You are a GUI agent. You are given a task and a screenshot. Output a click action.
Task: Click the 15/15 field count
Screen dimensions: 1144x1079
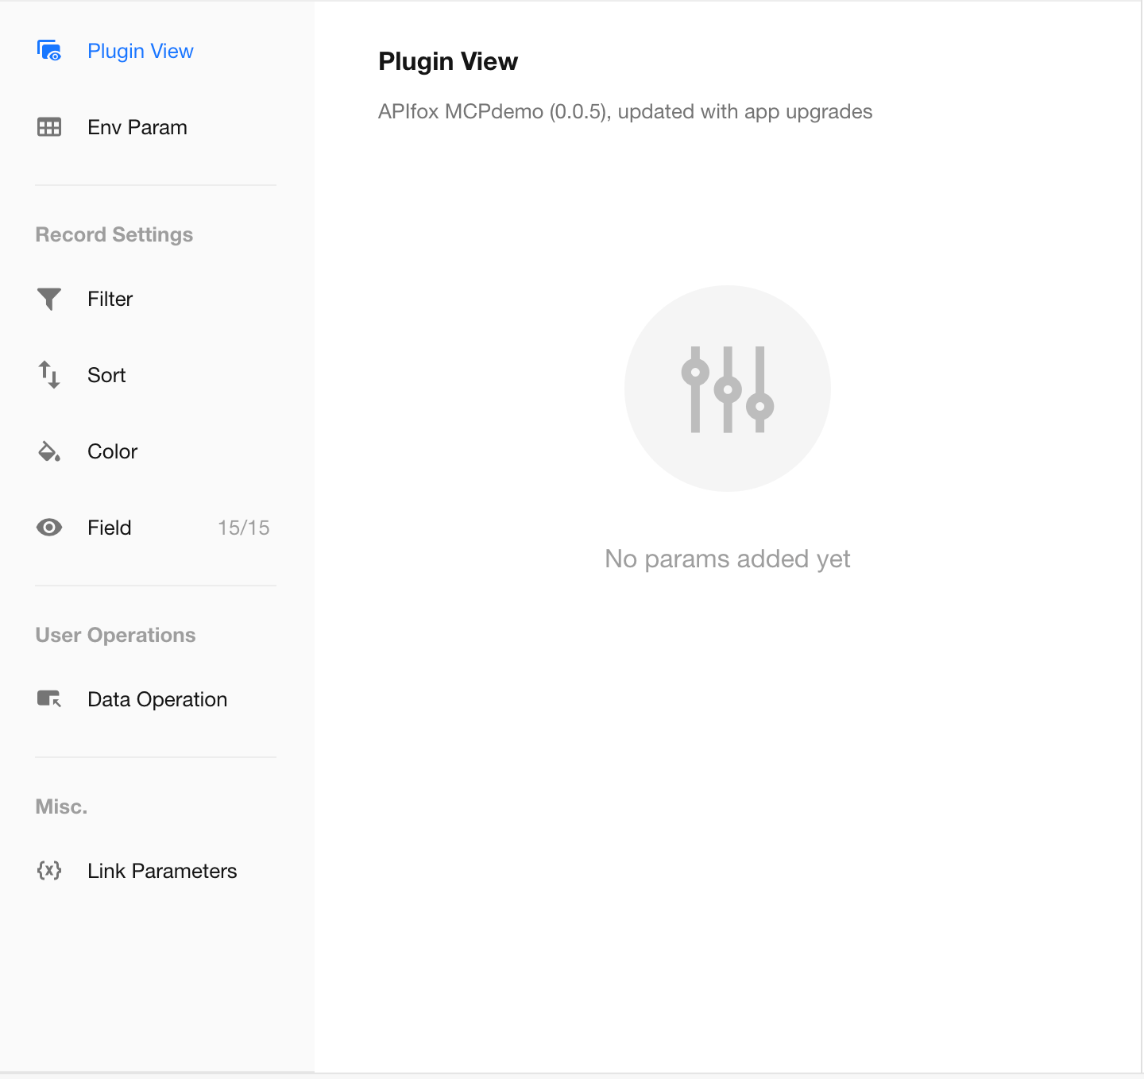point(243,528)
